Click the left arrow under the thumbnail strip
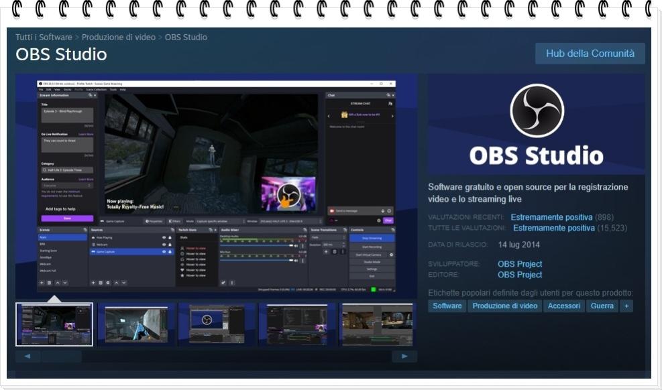The width and height of the screenshot is (662, 390). (27, 356)
